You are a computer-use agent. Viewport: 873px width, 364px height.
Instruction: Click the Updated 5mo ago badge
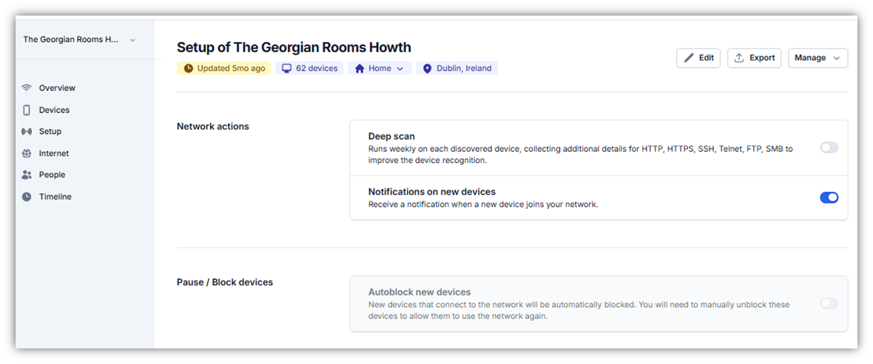(224, 69)
